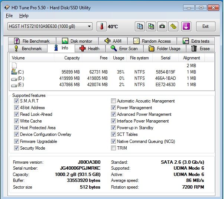Click the Benchmark light bulb icon
Viewport: 224px width, 199px height.
point(16,48)
